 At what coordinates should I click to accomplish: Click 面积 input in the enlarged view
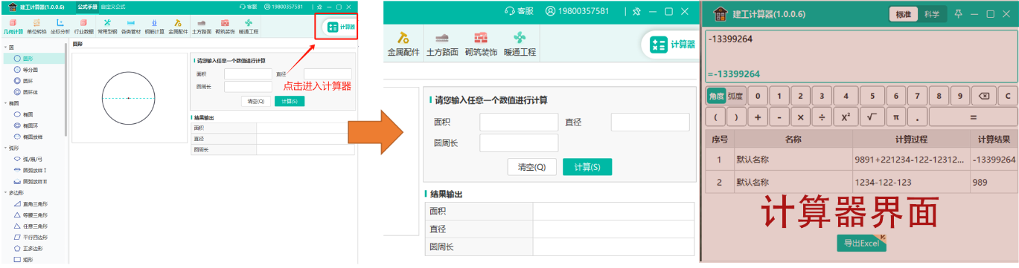tap(519, 122)
